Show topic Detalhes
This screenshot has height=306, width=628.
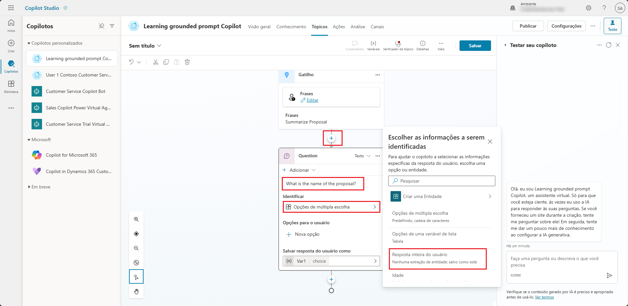[x=423, y=45]
